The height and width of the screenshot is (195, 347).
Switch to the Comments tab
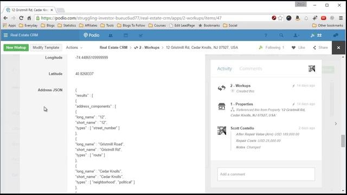pyautogui.click(x=250, y=69)
